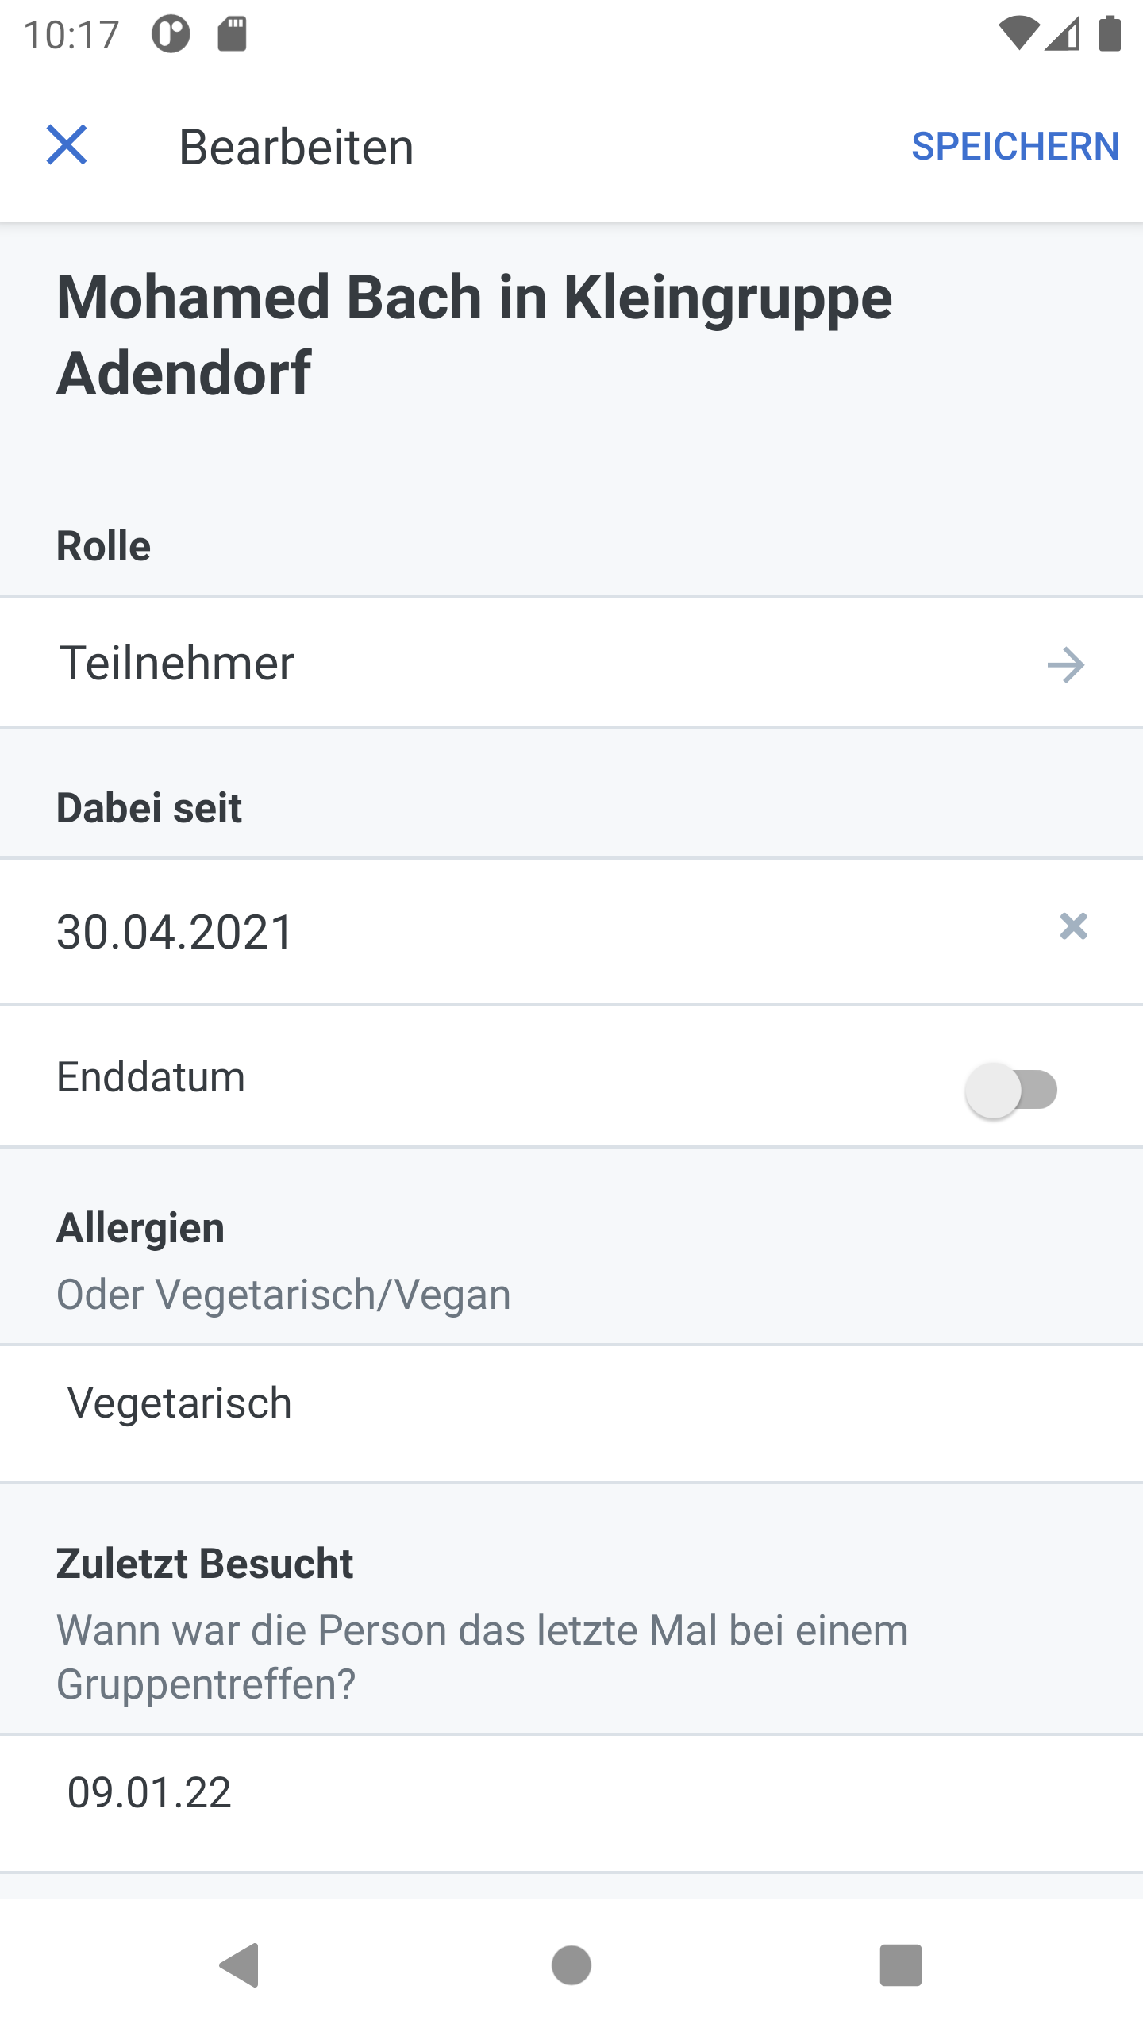Tap the Android back navigation button
This screenshot has height=2032, width=1143.
tap(239, 1965)
